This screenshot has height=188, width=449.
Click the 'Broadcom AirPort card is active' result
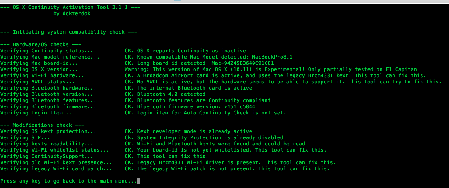[275, 75]
